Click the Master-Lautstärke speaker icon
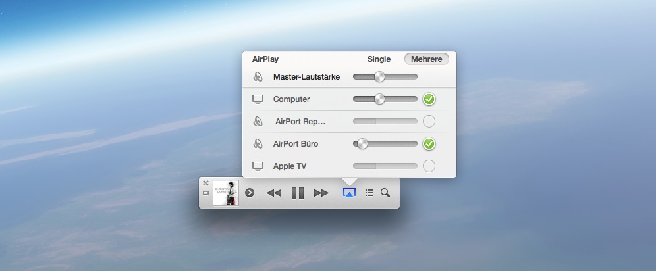Viewport: 656px width, 271px height. tap(258, 77)
